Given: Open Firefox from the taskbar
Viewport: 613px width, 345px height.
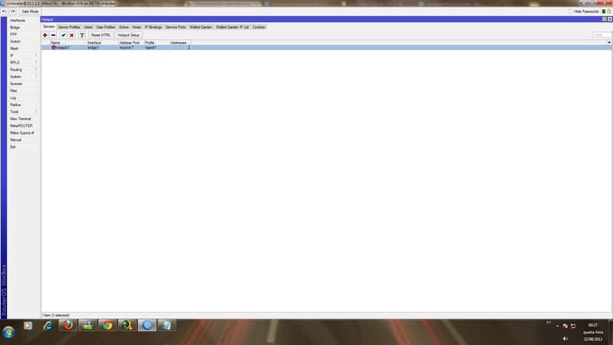Looking at the screenshot, I should tap(67, 325).
